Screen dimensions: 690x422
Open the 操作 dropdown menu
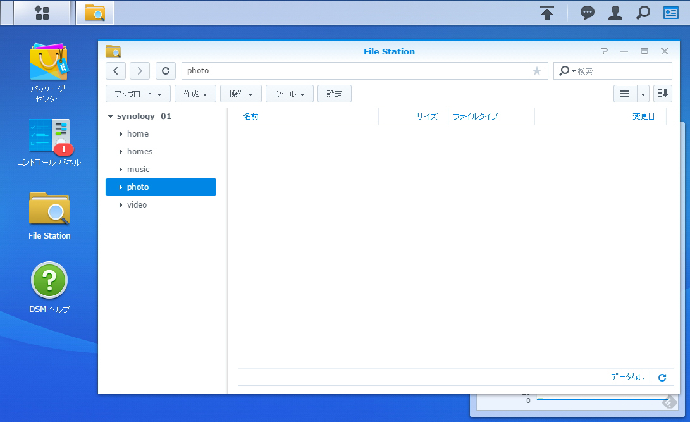(x=241, y=94)
